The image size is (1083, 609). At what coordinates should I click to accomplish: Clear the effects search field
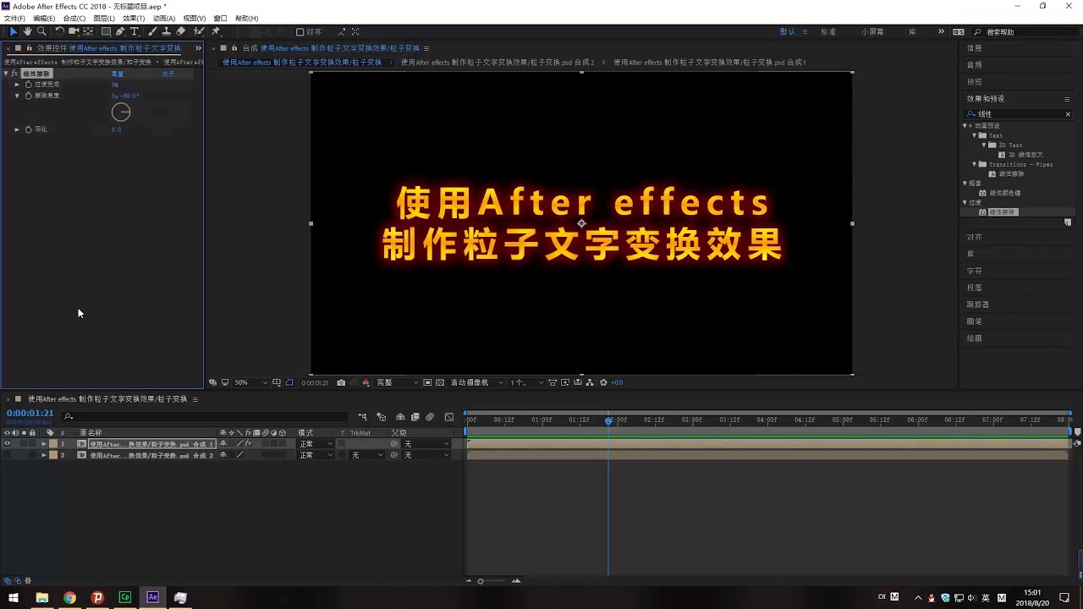(1068, 114)
